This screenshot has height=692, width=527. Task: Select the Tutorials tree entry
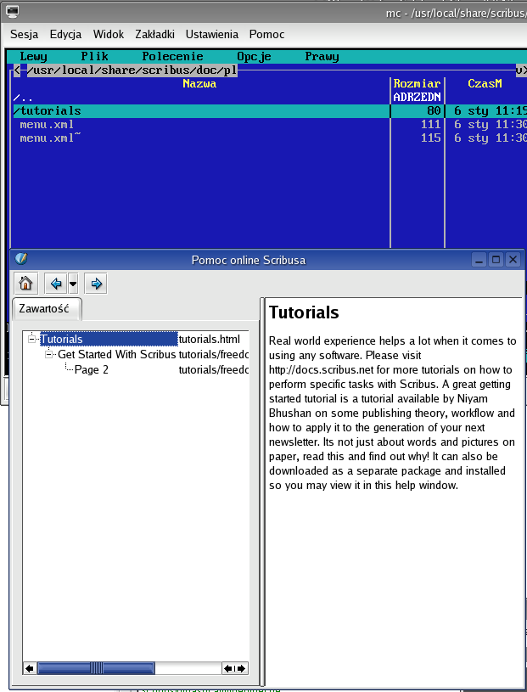[x=62, y=339]
